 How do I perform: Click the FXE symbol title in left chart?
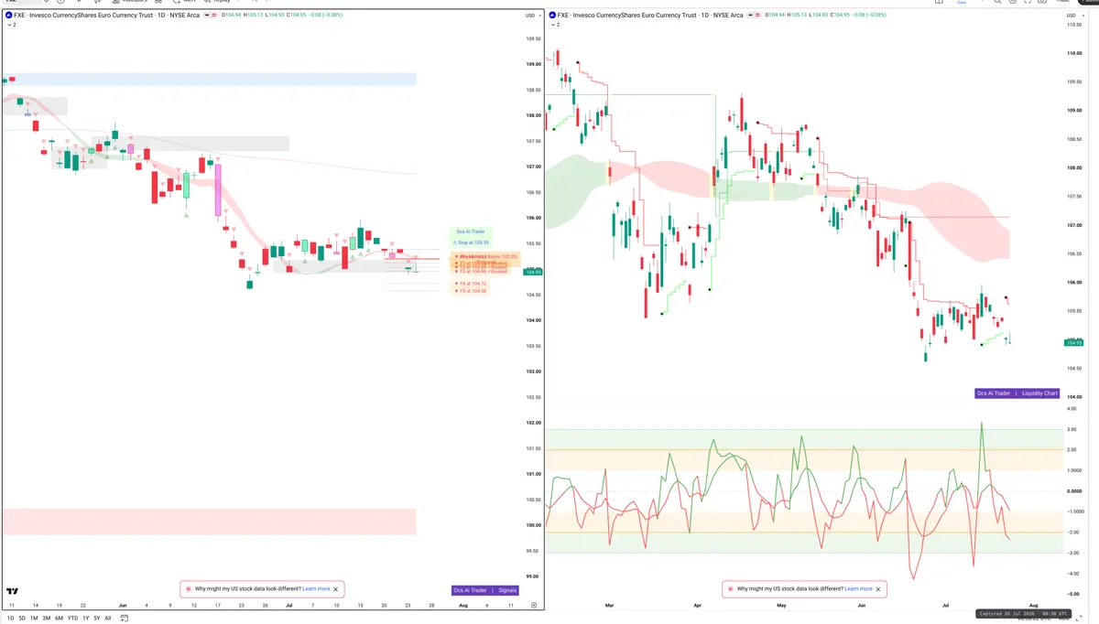107,15
